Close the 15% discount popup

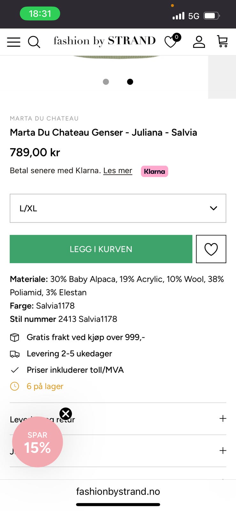pos(66,414)
